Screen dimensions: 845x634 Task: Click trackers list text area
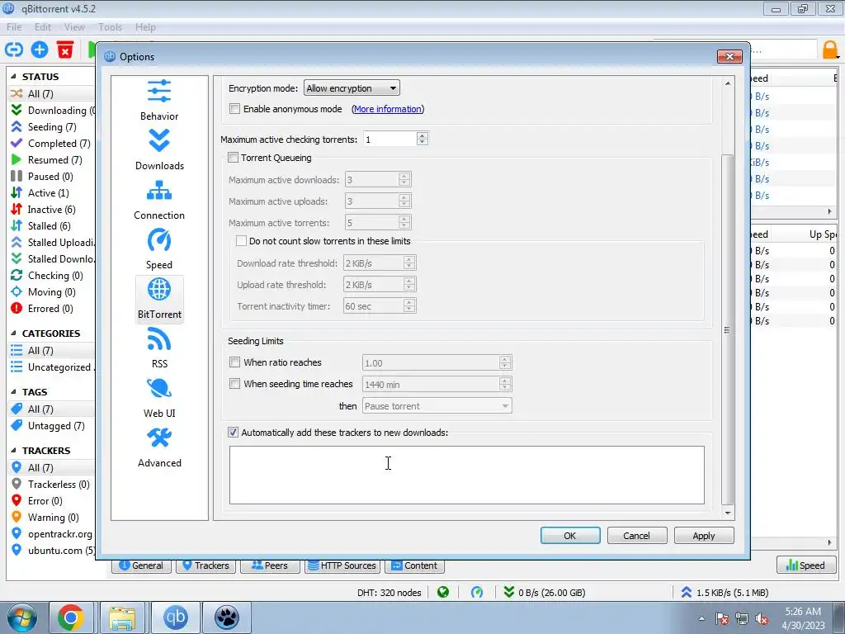pyautogui.click(x=467, y=475)
